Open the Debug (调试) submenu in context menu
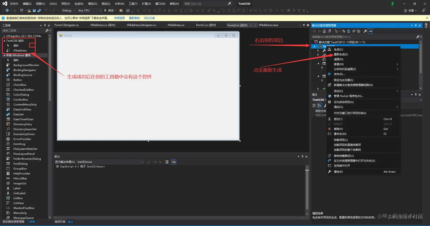 pyautogui.click(x=364, y=107)
